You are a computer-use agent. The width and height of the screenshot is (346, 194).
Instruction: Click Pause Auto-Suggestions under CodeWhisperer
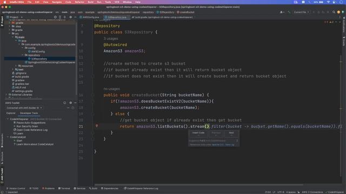30,123
